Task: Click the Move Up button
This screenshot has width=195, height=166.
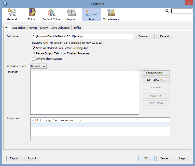Action: point(156,96)
